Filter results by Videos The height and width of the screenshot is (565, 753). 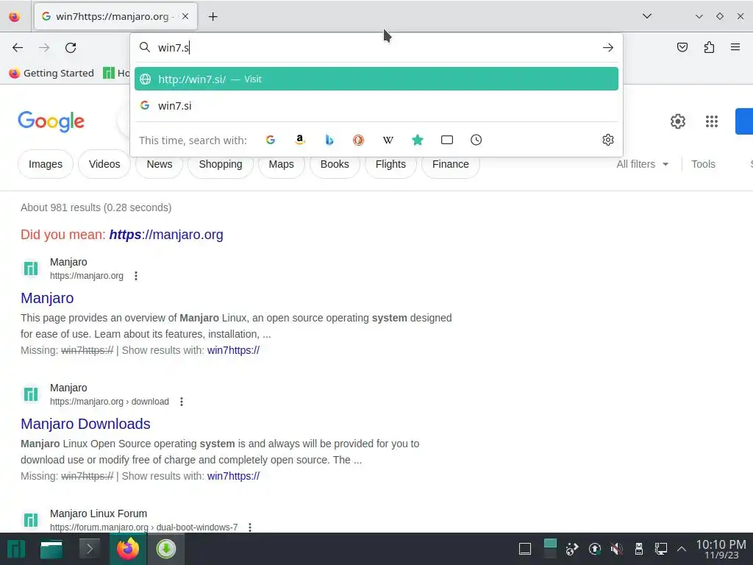tap(104, 164)
